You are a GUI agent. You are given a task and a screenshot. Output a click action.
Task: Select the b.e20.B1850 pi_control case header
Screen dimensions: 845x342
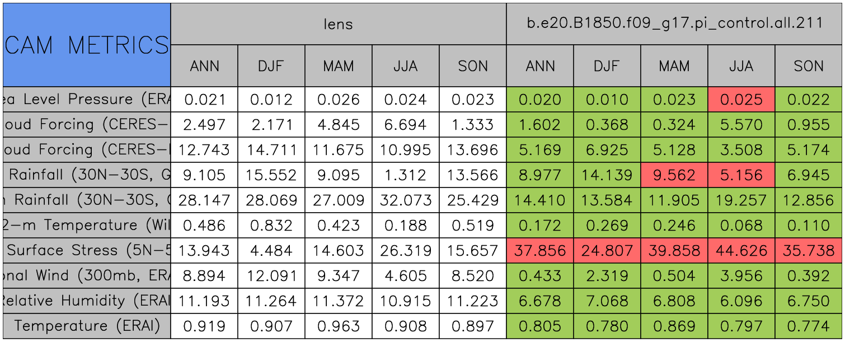[x=674, y=24]
